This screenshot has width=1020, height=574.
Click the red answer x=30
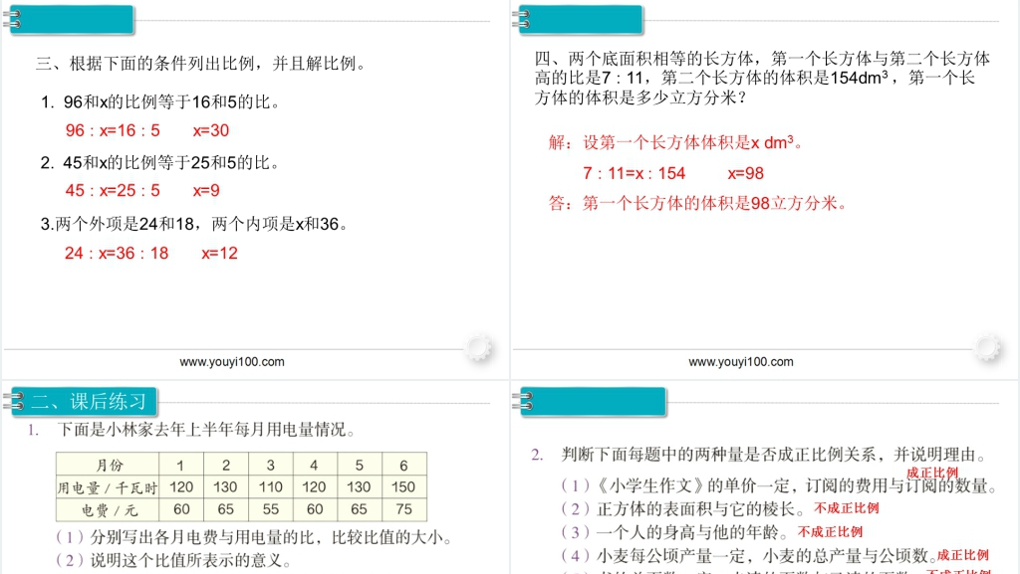211,130
